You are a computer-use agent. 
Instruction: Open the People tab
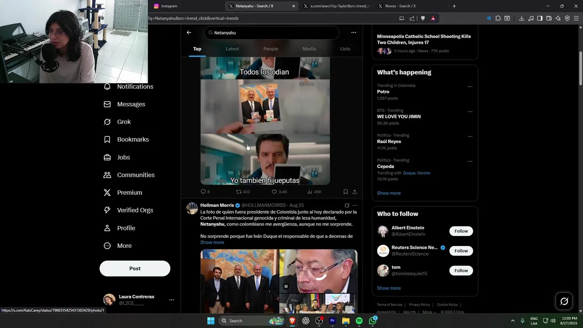coord(271,49)
